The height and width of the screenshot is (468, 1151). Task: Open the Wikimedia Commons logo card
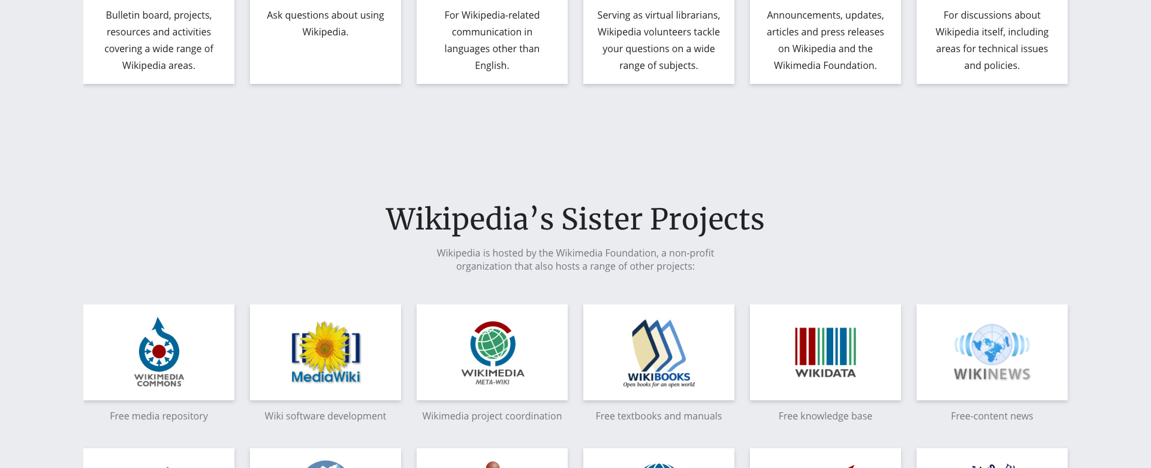(x=159, y=352)
